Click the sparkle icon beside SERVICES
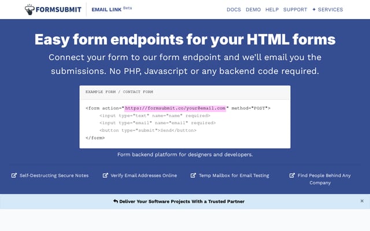This screenshot has height=231, width=370. click(x=314, y=10)
